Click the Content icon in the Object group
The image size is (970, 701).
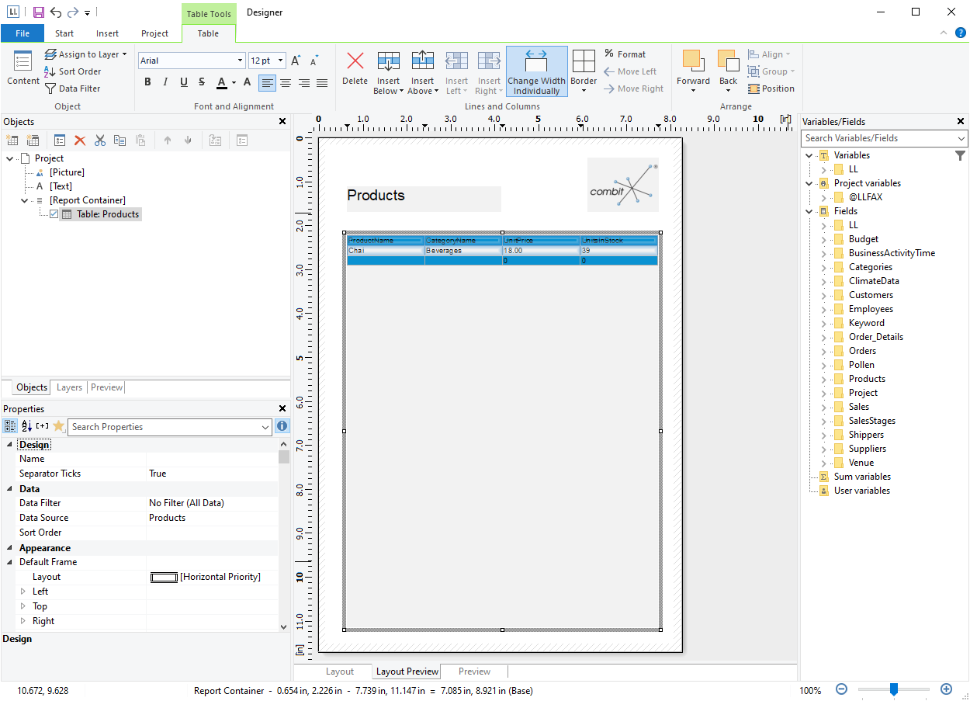[23, 62]
